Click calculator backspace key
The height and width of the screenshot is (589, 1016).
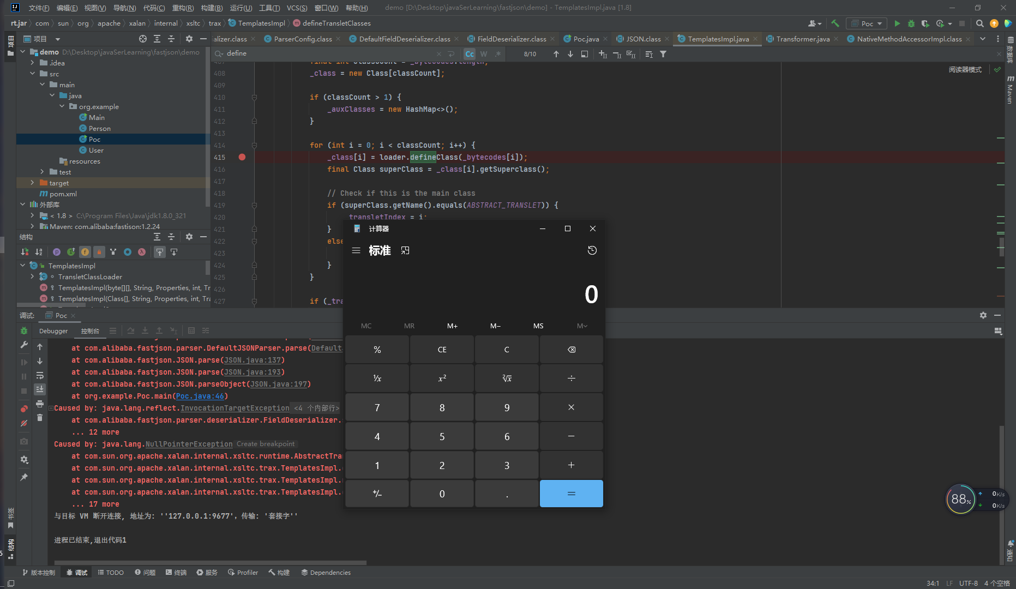[572, 350]
